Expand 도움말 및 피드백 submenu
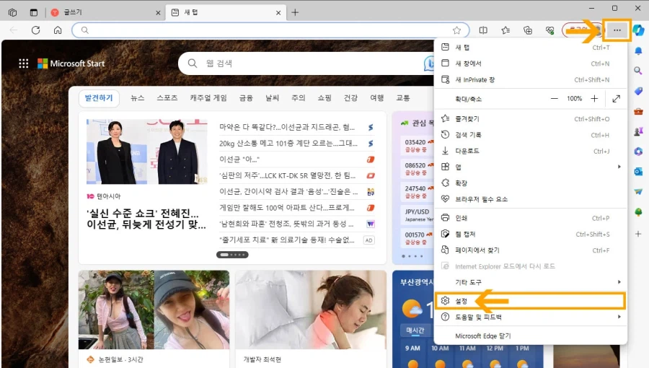 (530, 317)
